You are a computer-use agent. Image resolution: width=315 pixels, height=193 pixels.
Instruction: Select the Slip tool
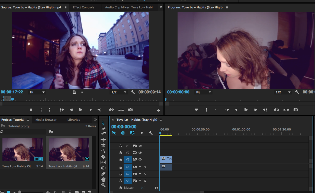click(x=103, y=162)
